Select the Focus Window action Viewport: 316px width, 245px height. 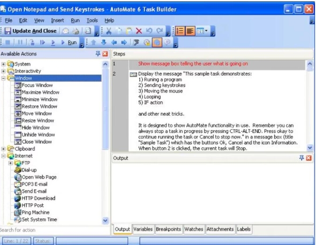(33, 85)
